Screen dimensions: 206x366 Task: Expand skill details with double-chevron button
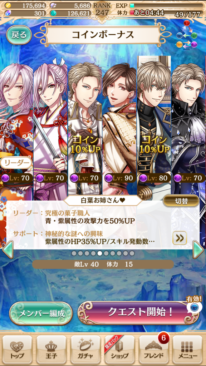coord(180,238)
